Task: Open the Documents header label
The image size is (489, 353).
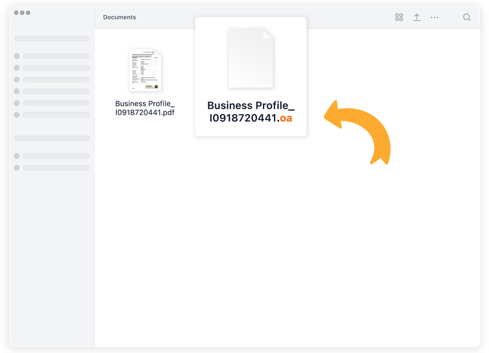Action: [x=119, y=17]
